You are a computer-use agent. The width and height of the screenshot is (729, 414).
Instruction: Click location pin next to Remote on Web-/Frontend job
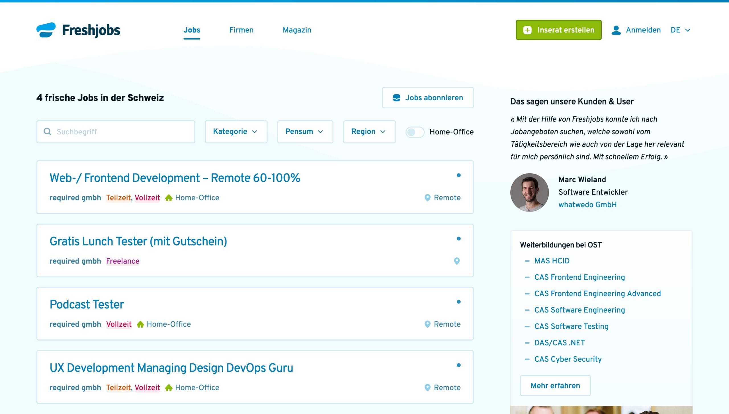click(x=427, y=198)
